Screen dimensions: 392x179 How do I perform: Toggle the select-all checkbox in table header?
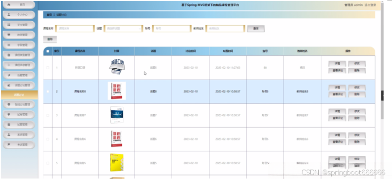tap(48, 51)
